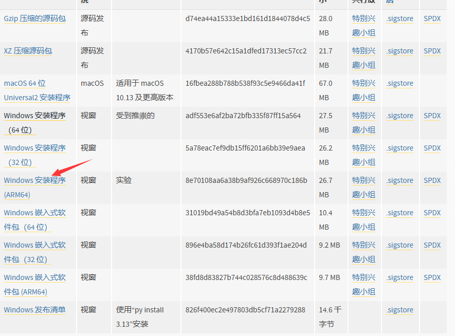This screenshot has width=455, height=336.
Task: Open .sigstore link for 嵌入式软件包 64 位
Action: click(399, 213)
